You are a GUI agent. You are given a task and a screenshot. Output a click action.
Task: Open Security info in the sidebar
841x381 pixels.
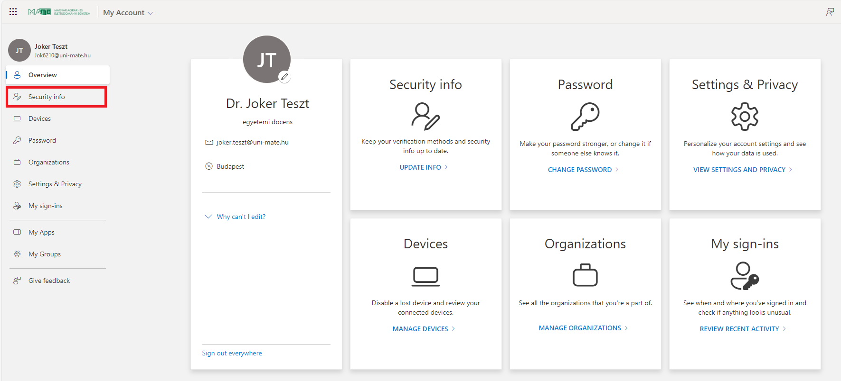[47, 97]
